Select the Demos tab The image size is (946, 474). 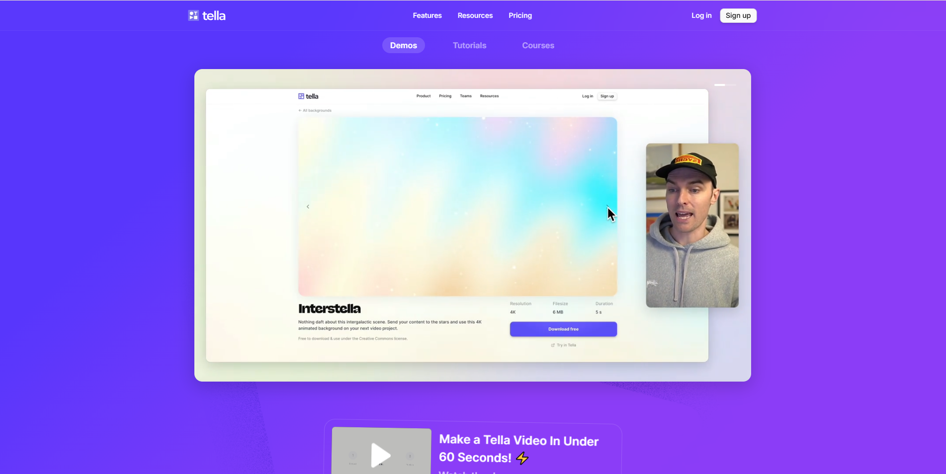click(x=403, y=45)
